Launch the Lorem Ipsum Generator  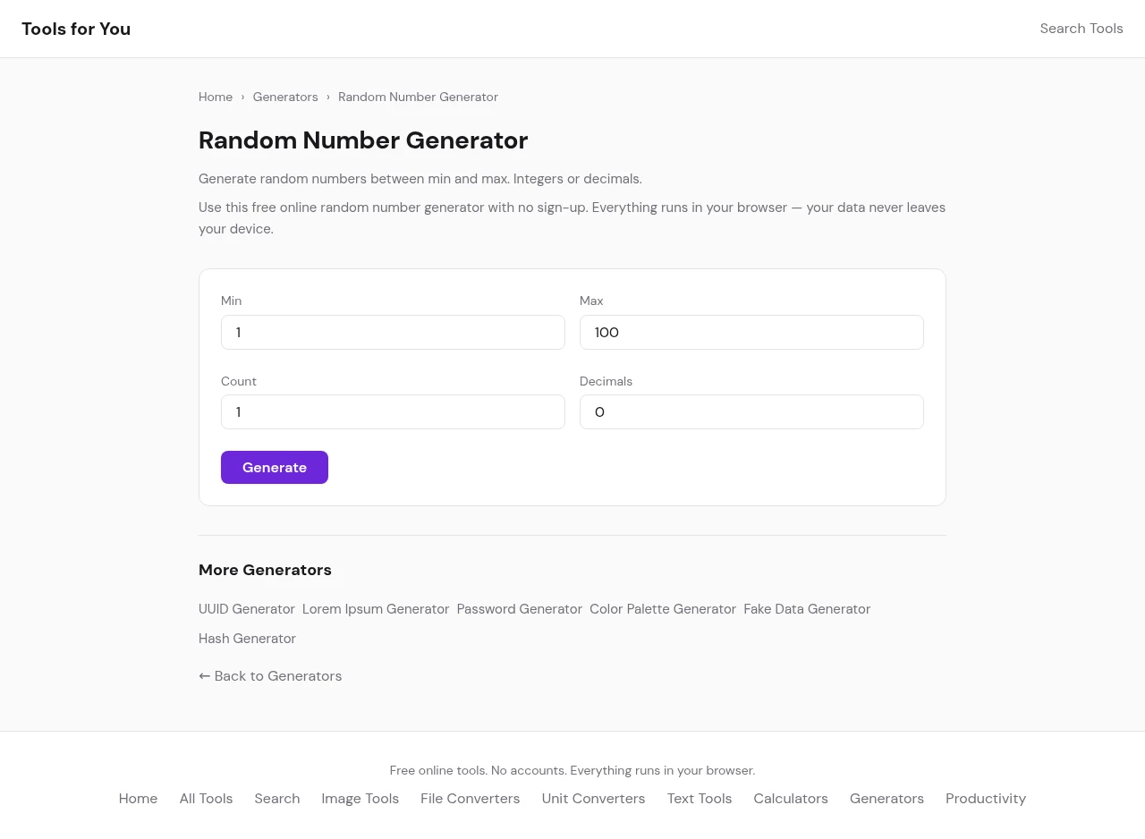(x=376, y=609)
